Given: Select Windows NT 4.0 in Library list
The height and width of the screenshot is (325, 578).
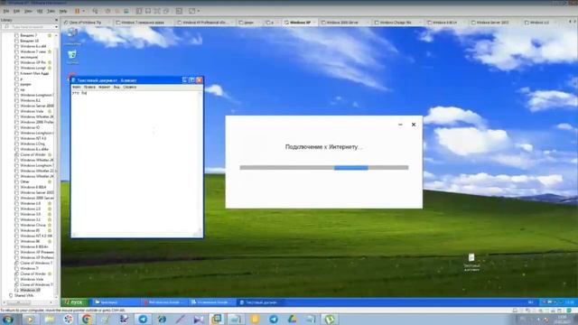Looking at the screenshot, I should pos(33,138).
